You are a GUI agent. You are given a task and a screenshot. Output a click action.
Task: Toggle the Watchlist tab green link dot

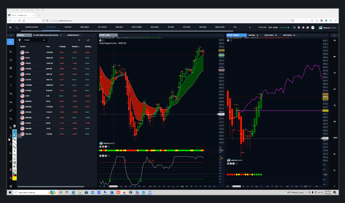[x=26, y=35]
